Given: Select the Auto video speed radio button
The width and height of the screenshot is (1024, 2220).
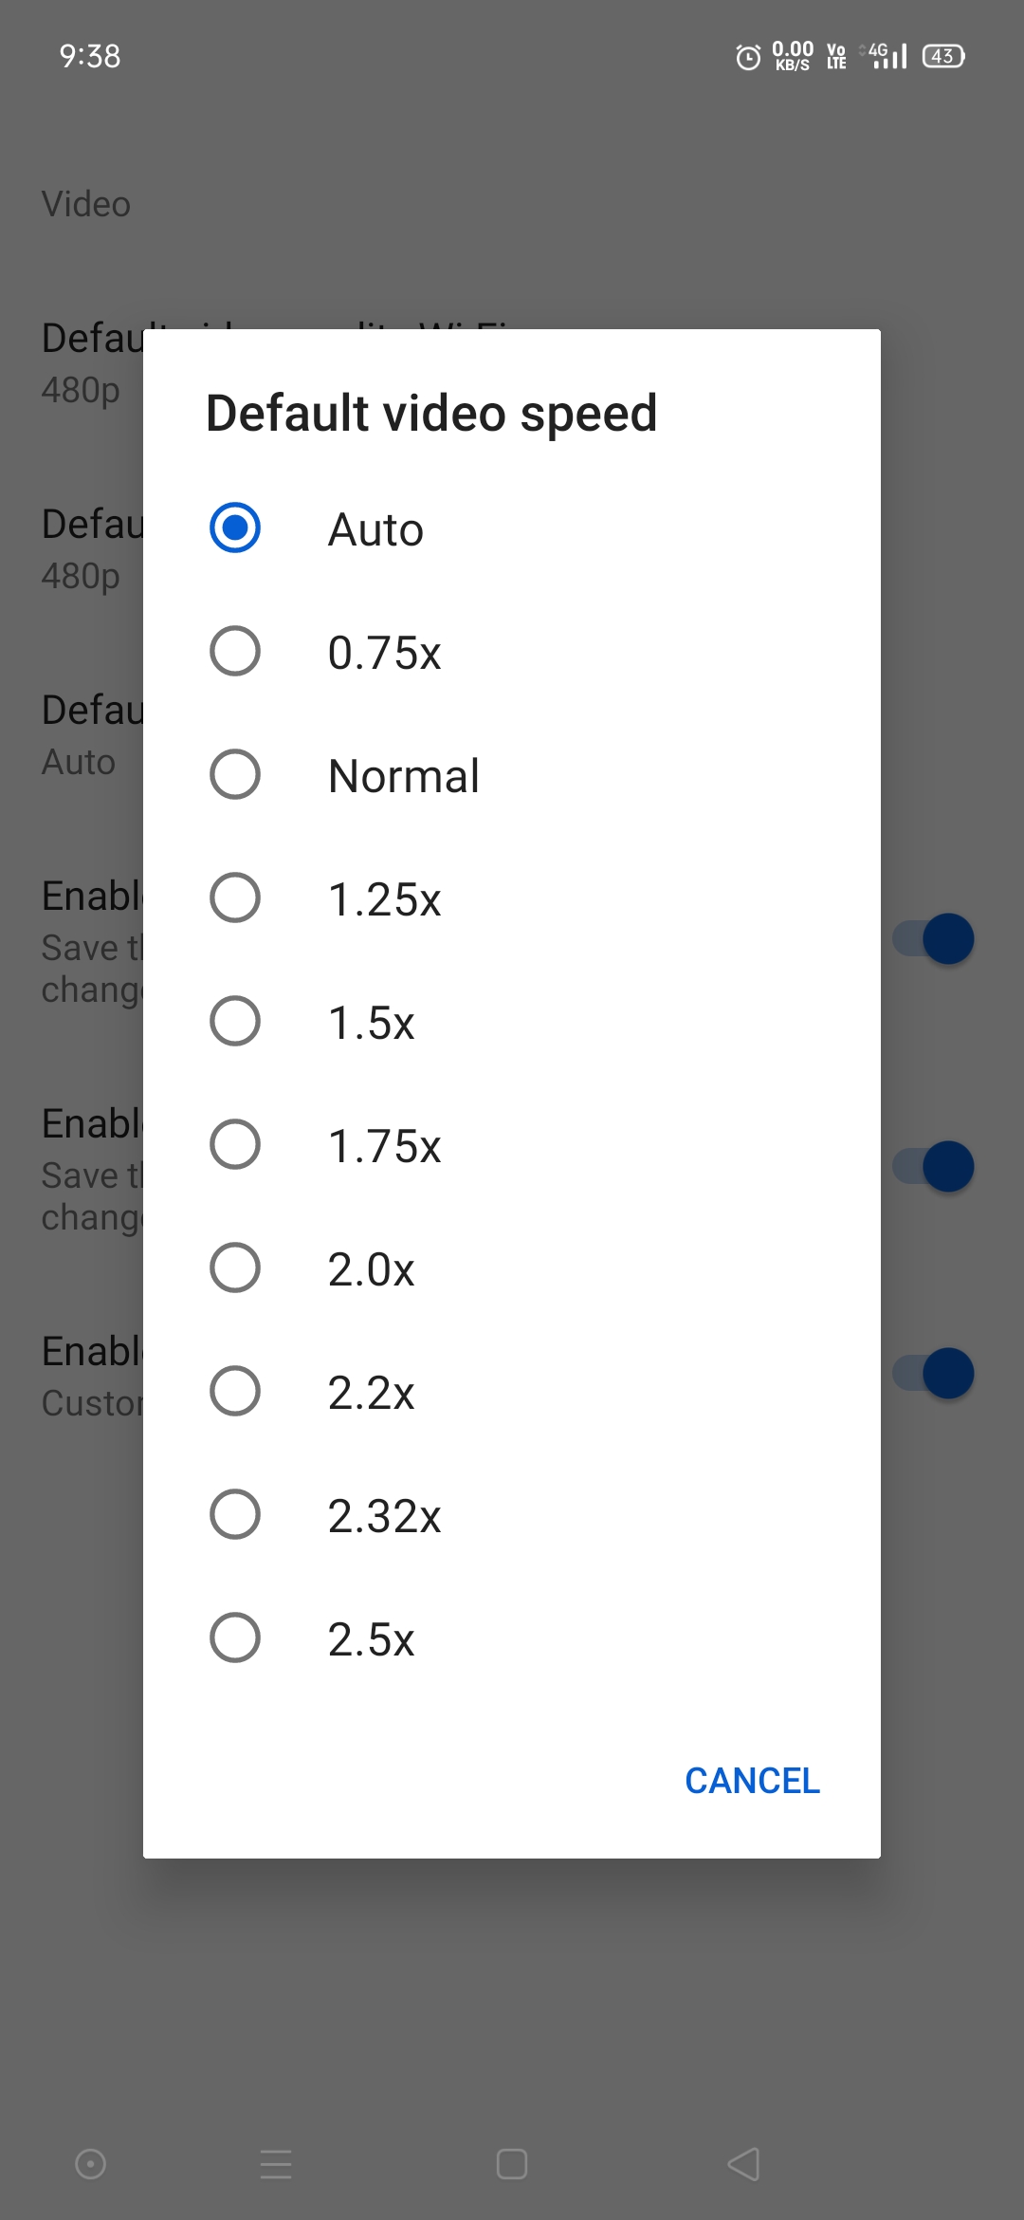Looking at the screenshot, I should pyautogui.click(x=234, y=529).
